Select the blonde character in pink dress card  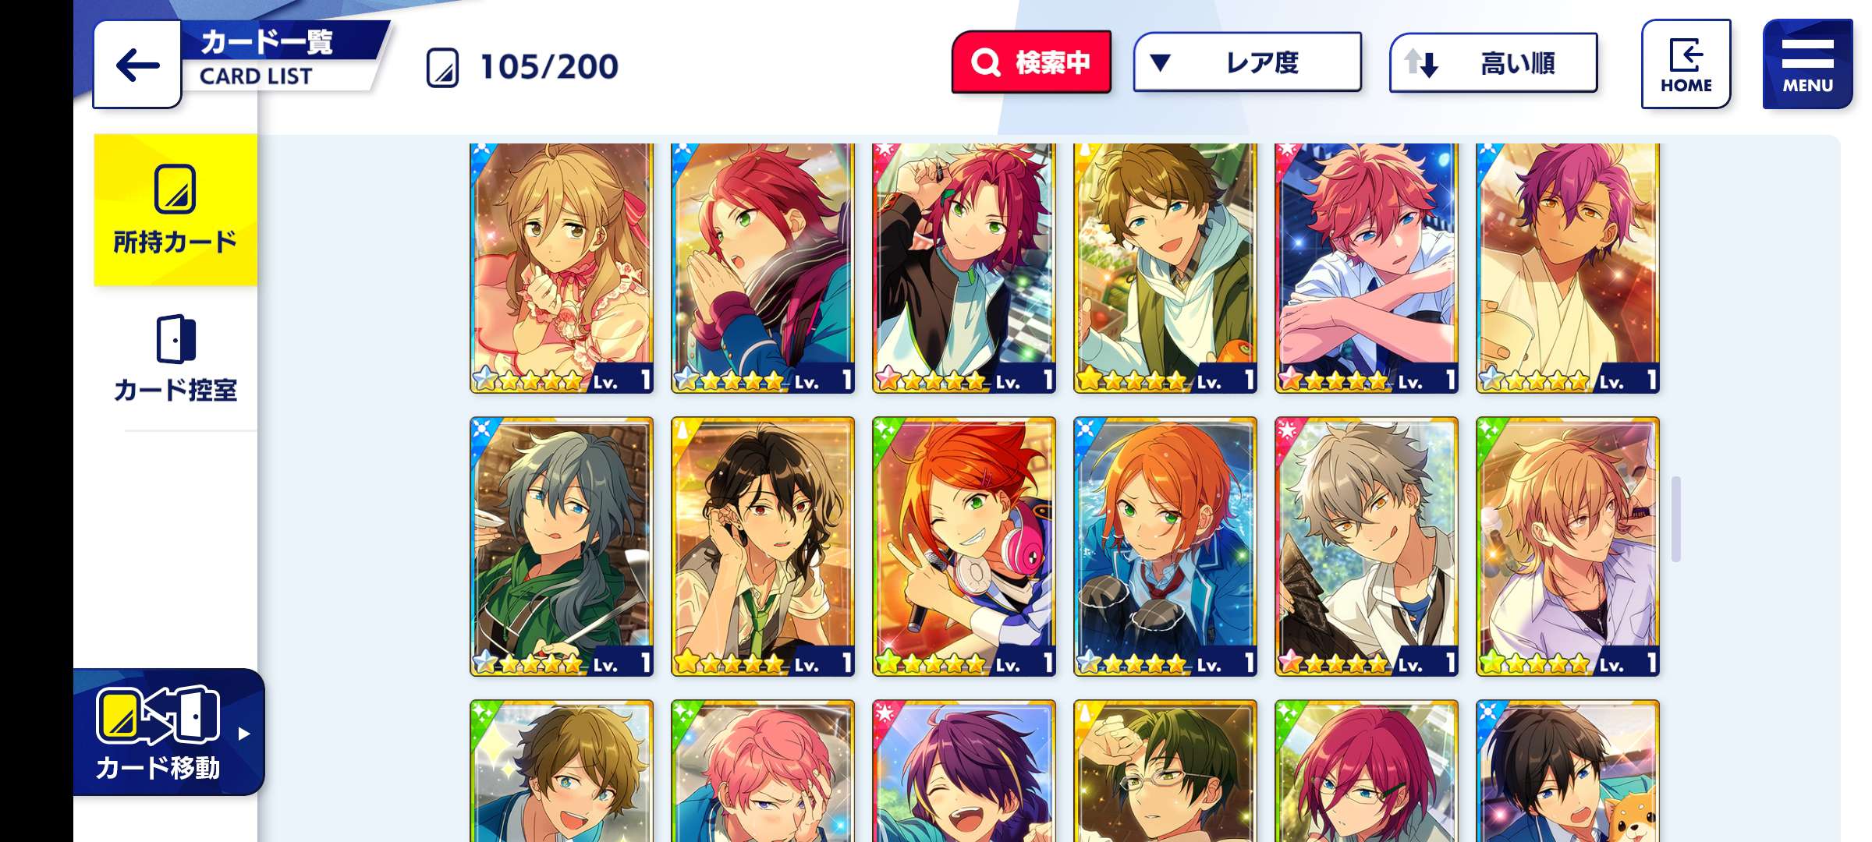[x=562, y=267]
